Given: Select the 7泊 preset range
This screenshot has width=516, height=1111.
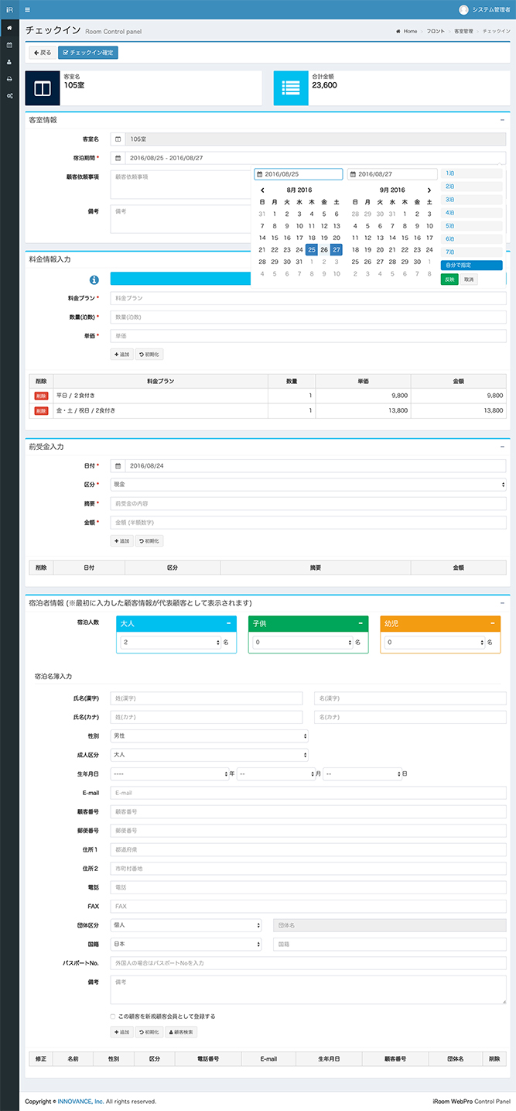Looking at the screenshot, I should tap(472, 252).
